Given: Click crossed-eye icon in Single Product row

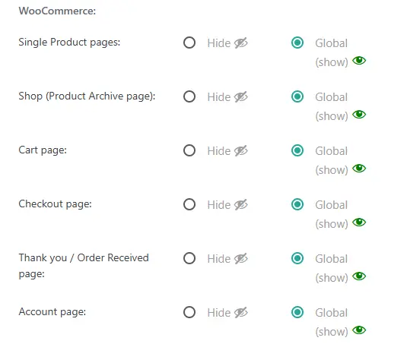Looking at the screenshot, I should coord(241,43).
